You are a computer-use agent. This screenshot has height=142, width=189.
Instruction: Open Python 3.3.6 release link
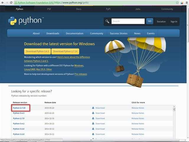click(19, 129)
